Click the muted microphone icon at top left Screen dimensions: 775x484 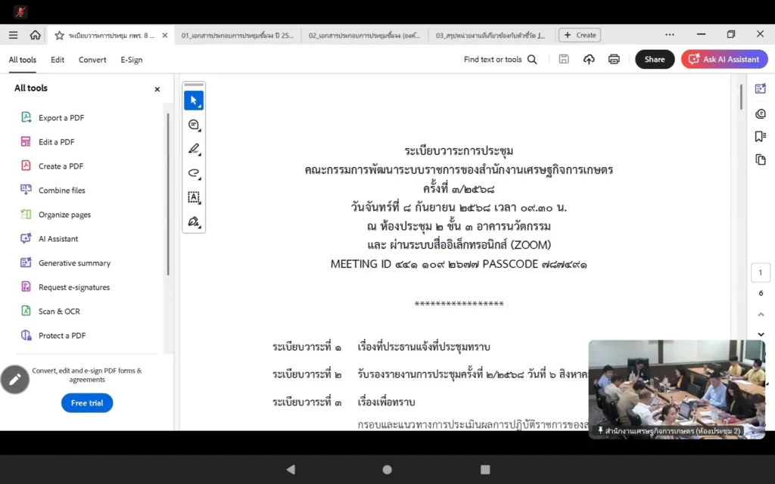(20, 12)
